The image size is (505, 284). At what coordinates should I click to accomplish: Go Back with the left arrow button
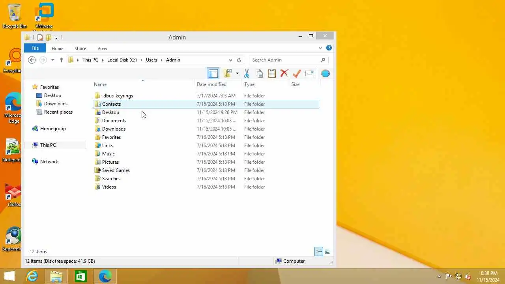(x=32, y=60)
